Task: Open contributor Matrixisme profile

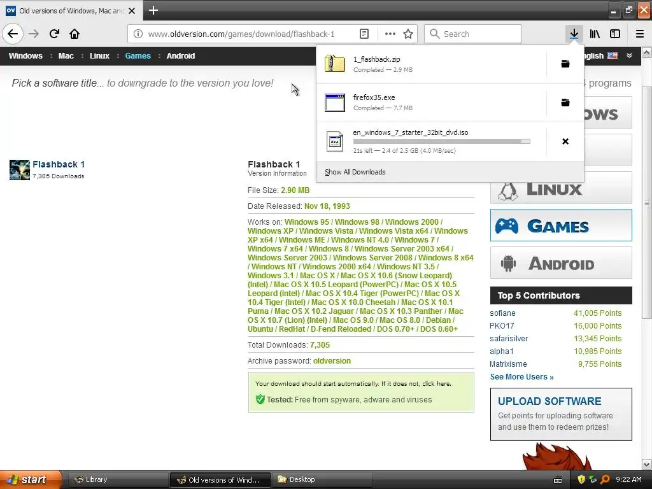Action: (x=508, y=364)
